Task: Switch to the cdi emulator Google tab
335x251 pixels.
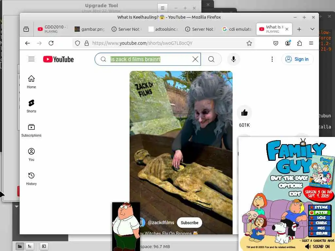Action: click(237, 29)
